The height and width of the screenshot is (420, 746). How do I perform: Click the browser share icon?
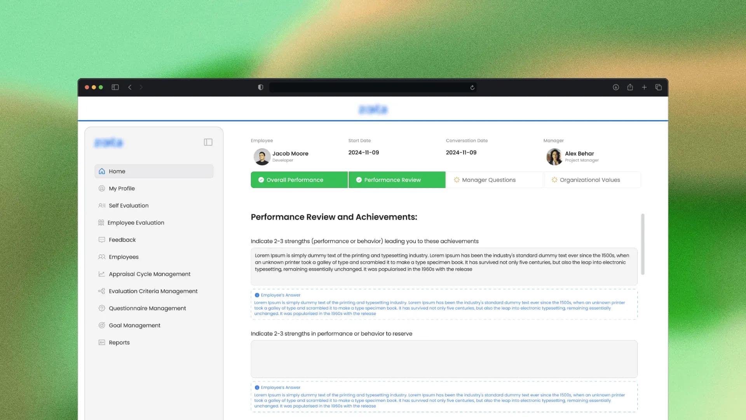[630, 87]
